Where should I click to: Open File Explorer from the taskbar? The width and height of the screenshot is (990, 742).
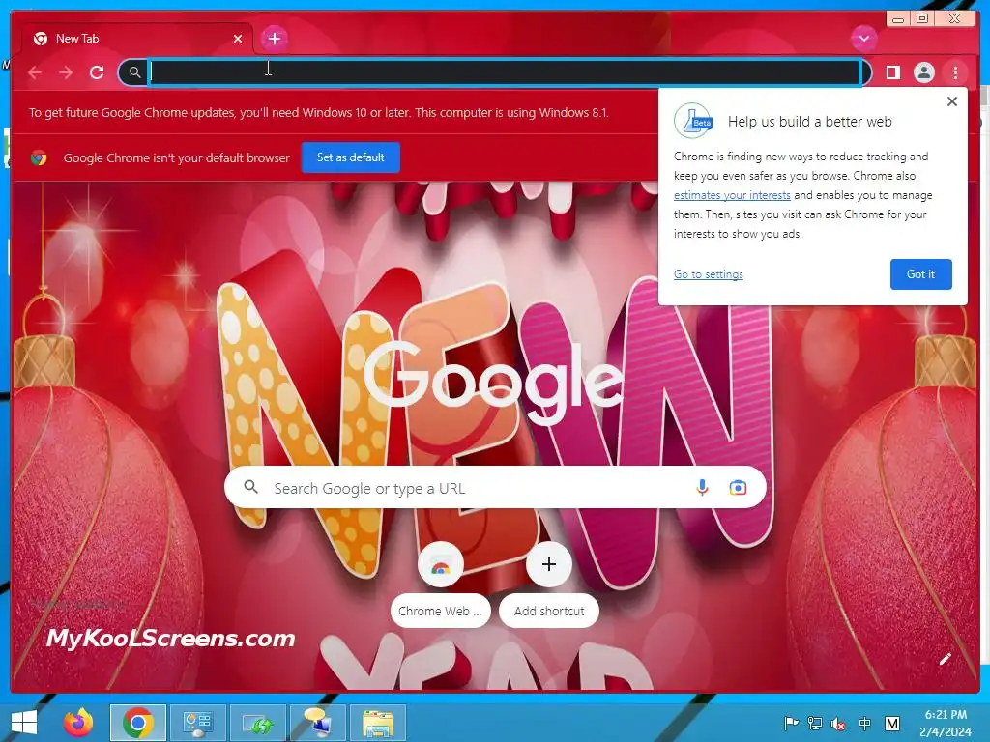[378, 723]
